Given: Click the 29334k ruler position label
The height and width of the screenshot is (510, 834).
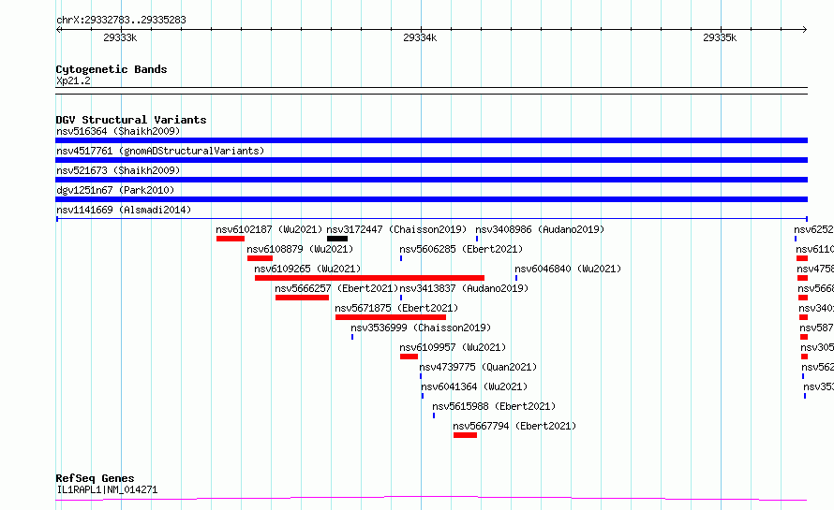Looking at the screenshot, I should pos(420,37).
